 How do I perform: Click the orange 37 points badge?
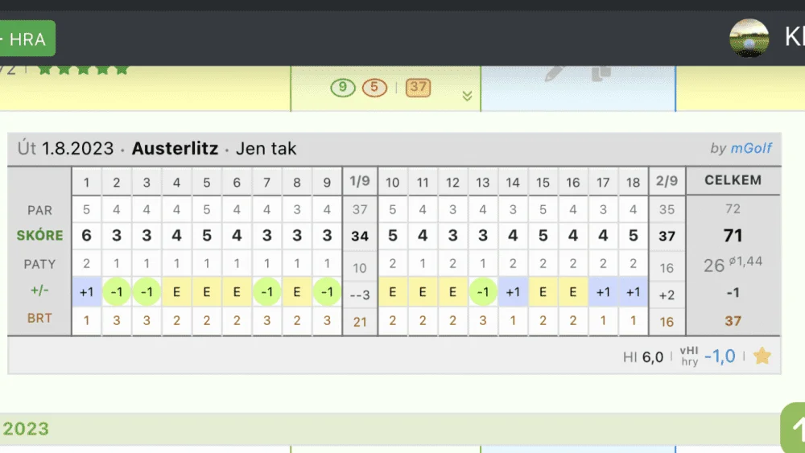[x=418, y=87]
